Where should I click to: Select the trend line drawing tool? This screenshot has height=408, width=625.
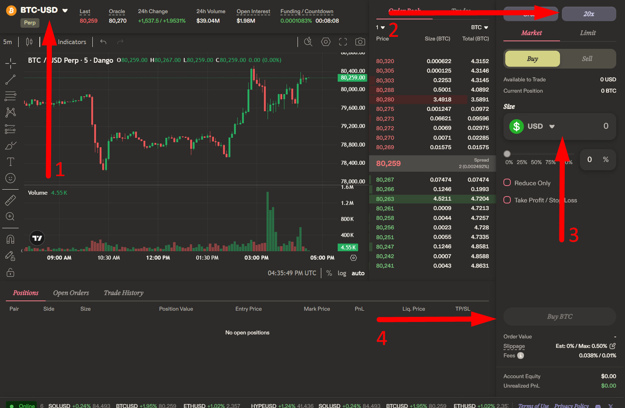pyautogui.click(x=11, y=80)
